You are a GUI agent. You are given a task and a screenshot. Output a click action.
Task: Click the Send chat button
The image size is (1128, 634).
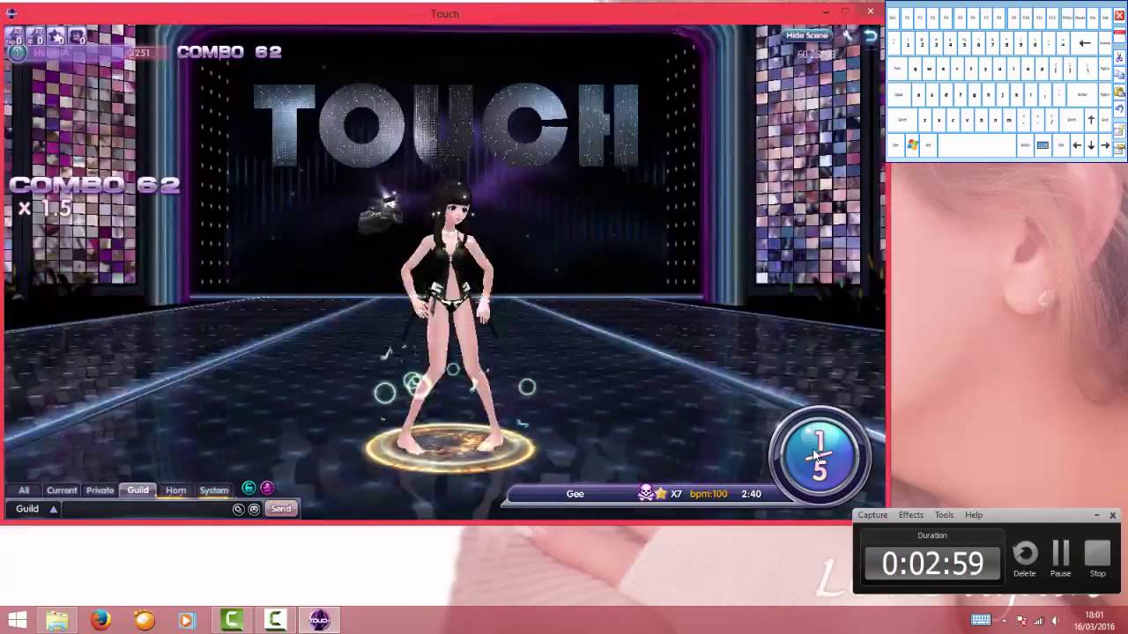point(280,509)
